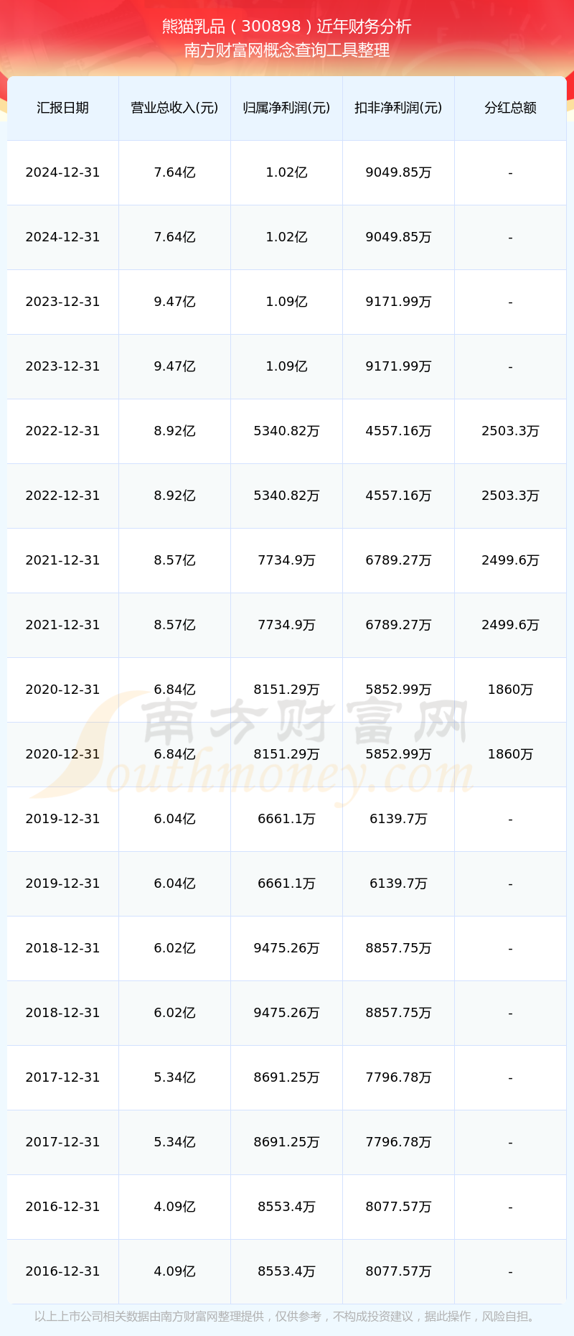Select the 汇报日期 column header
Screen dimensions: 574x1336
point(63,108)
